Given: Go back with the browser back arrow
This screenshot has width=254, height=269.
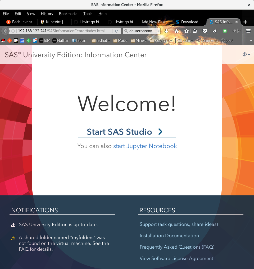Looking at the screenshot, I should 5,31.
